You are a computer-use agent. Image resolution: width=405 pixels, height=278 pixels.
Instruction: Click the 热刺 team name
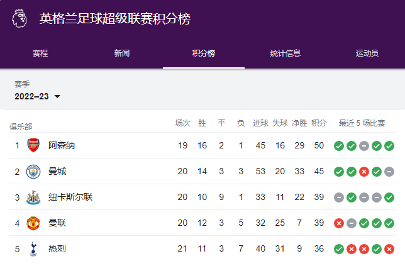(57, 249)
